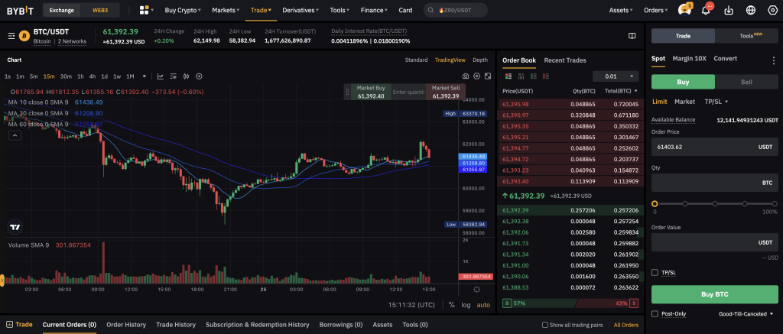Open the Orders dropdown
The height and width of the screenshot is (334, 783).
point(655,10)
